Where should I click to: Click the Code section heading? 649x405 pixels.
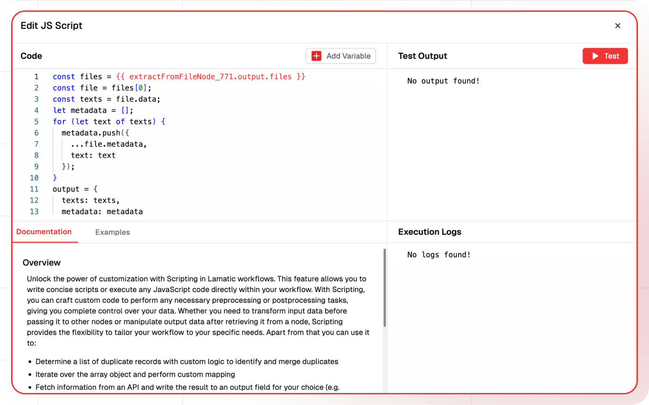click(x=32, y=56)
